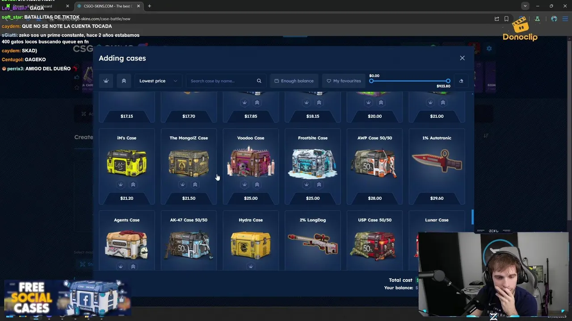This screenshot has width=572, height=321.
Task: Click the $28.00 price of AWP Case 50/50
Action: (x=374, y=198)
